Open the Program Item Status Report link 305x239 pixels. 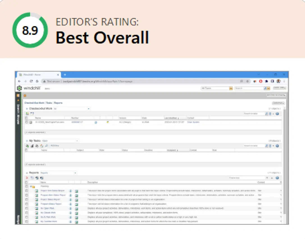point(53,195)
